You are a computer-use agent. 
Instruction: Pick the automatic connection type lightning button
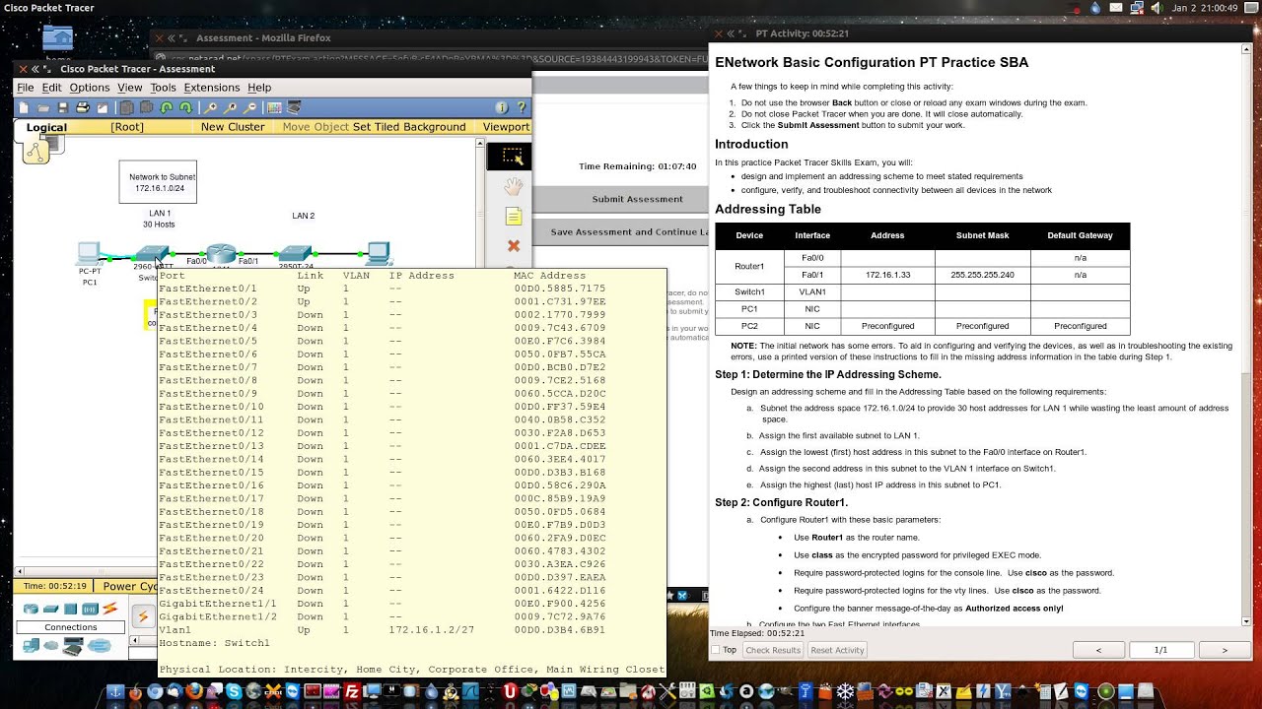[143, 616]
